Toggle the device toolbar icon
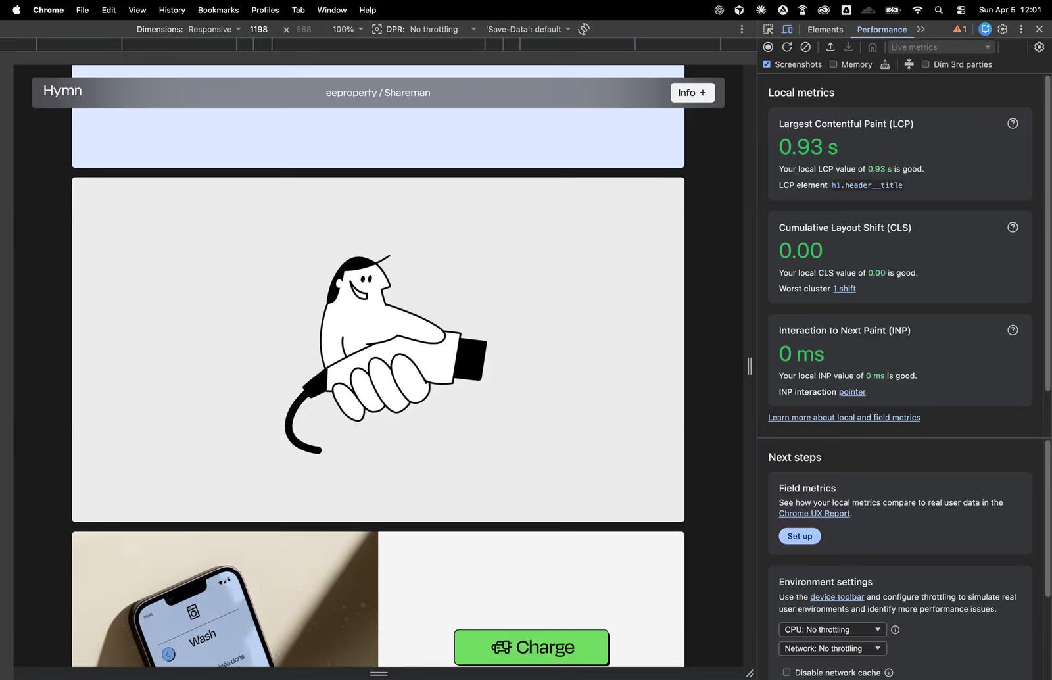 point(787,29)
